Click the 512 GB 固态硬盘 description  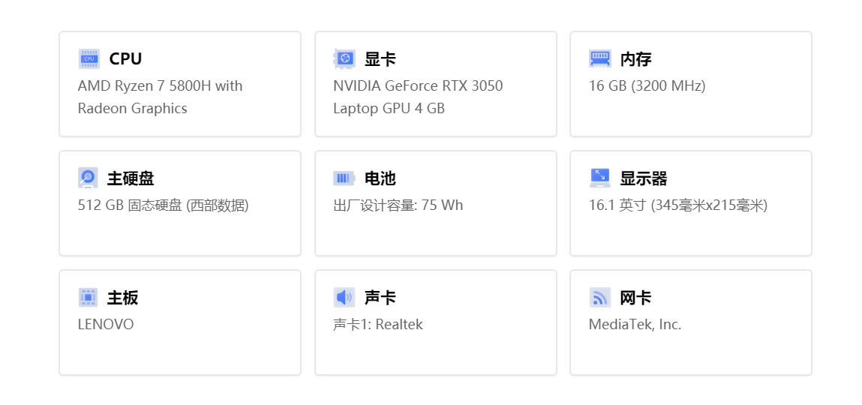click(x=163, y=205)
